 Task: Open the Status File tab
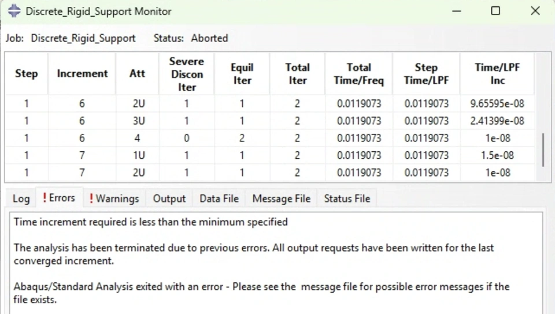click(x=347, y=199)
